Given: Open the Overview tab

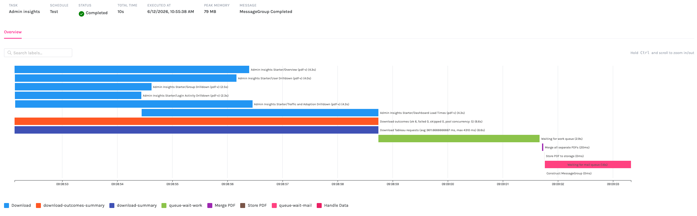Looking at the screenshot, I should tap(13, 32).
